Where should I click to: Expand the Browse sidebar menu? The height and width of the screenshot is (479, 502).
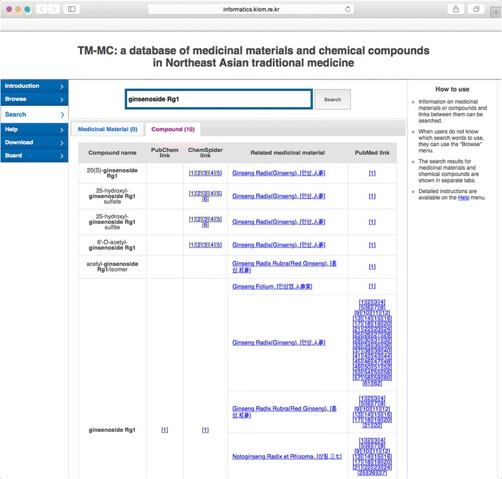coord(34,99)
